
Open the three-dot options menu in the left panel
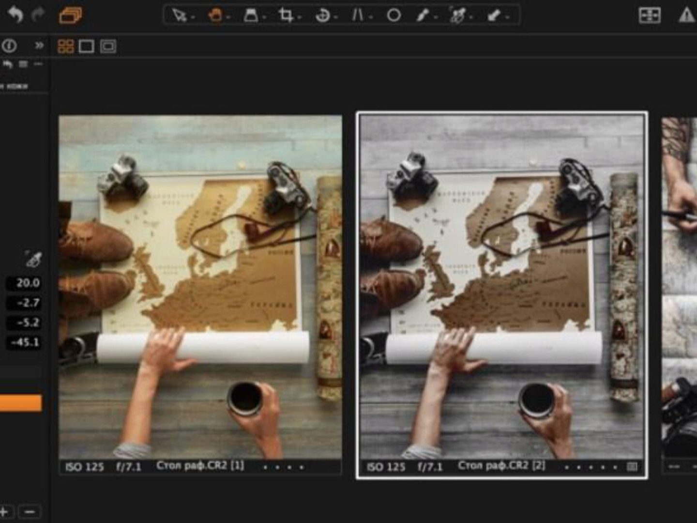pos(38,64)
